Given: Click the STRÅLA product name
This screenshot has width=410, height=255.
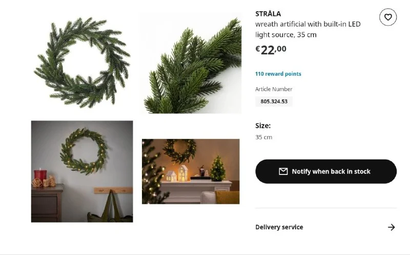Looking at the screenshot, I should [x=268, y=14].
